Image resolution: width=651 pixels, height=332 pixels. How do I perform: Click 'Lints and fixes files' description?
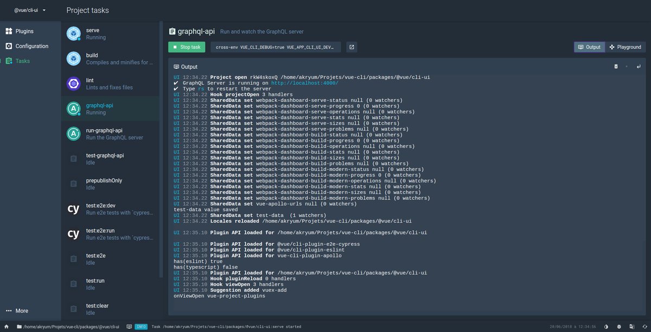click(110, 87)
